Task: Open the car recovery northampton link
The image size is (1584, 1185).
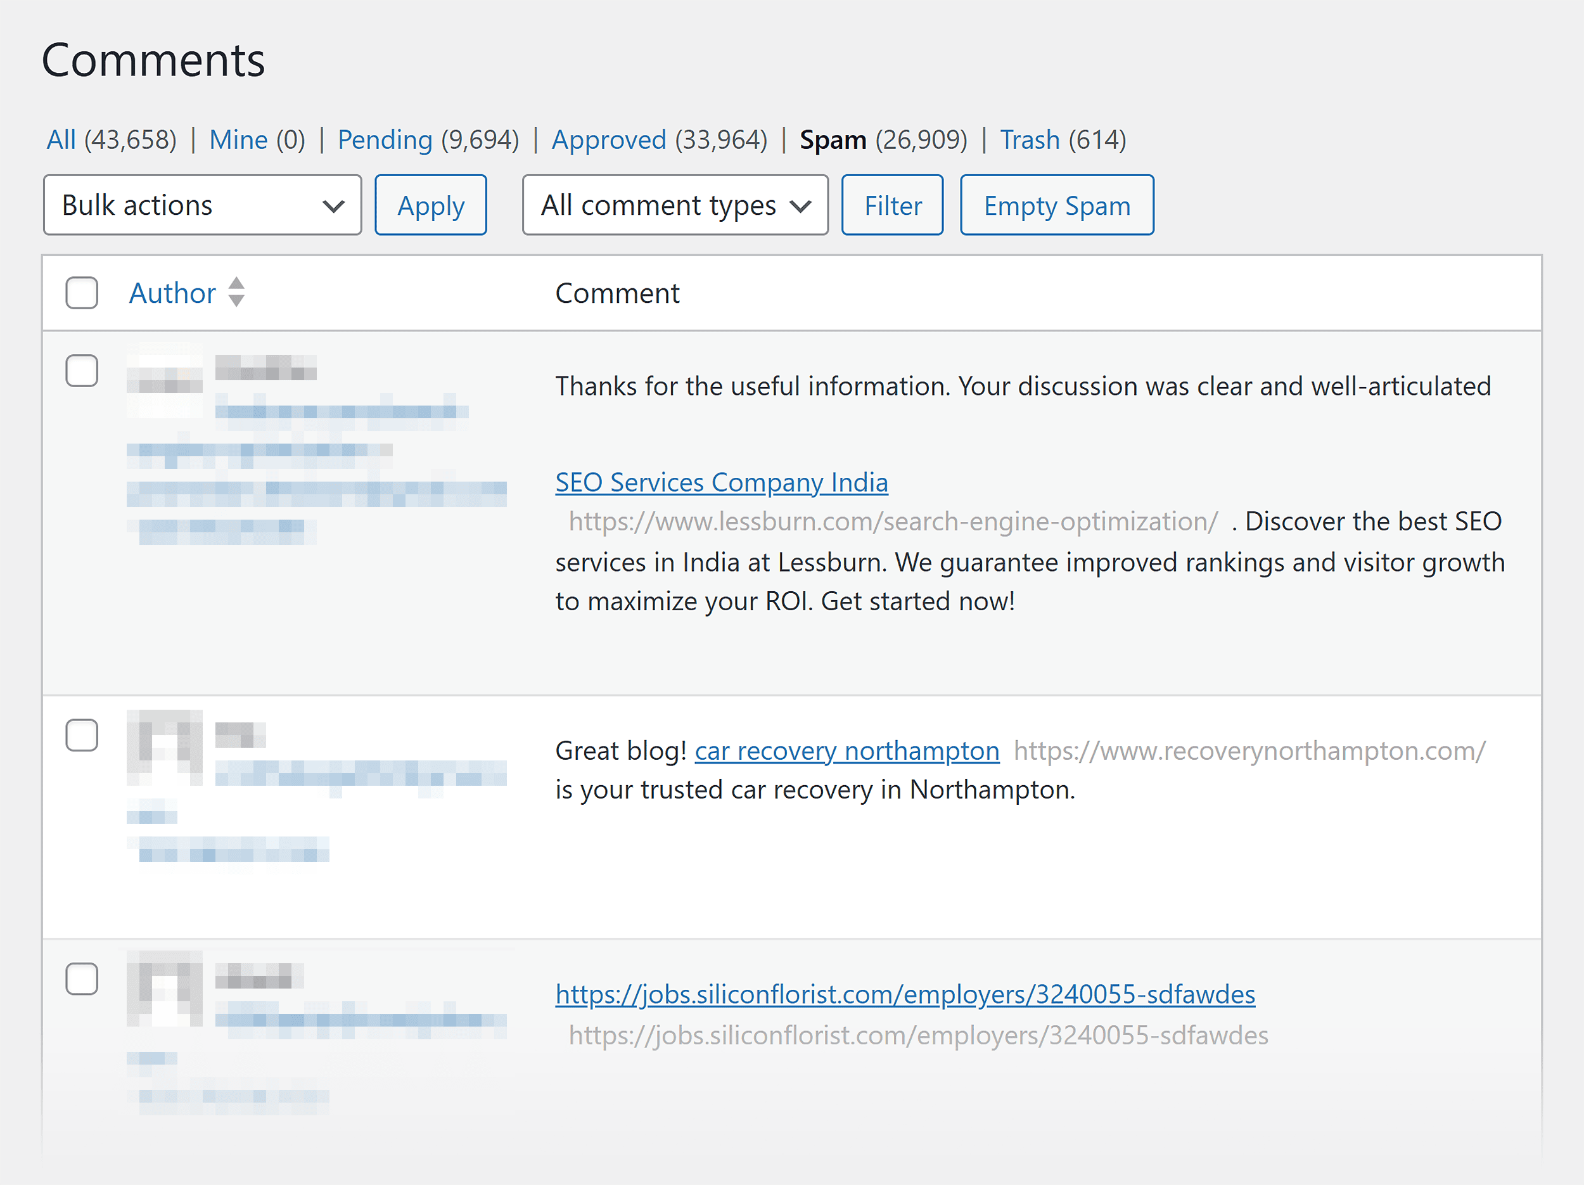Action: [846, 750]
